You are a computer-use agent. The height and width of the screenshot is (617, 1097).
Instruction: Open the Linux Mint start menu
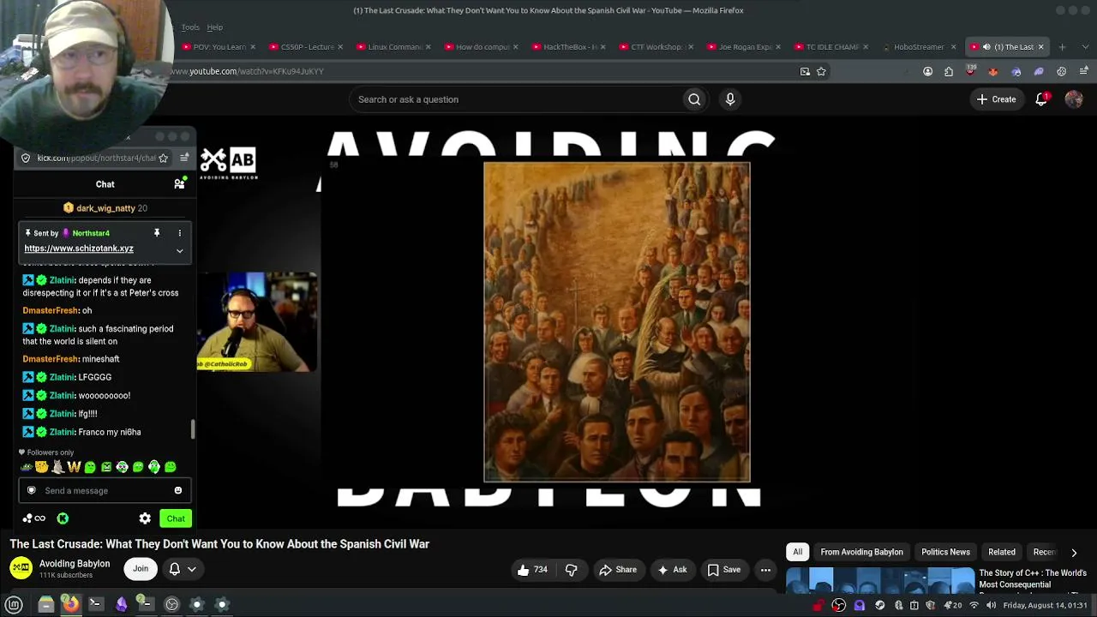(x=14, y=604)
